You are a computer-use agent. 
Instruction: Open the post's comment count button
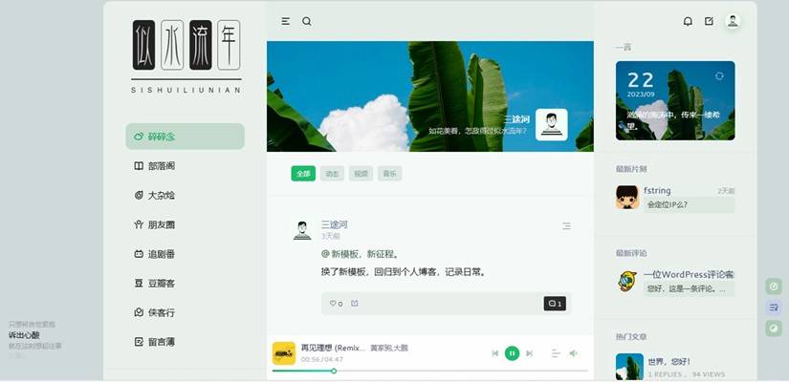(x=555, y=304)
